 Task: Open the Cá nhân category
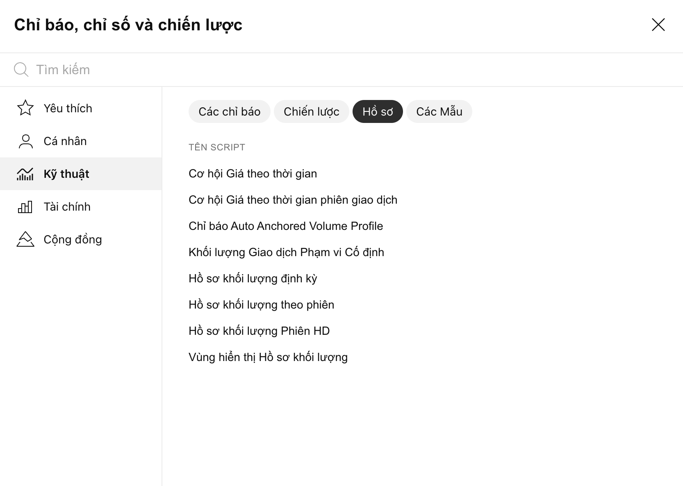click(x=81, y=141)
